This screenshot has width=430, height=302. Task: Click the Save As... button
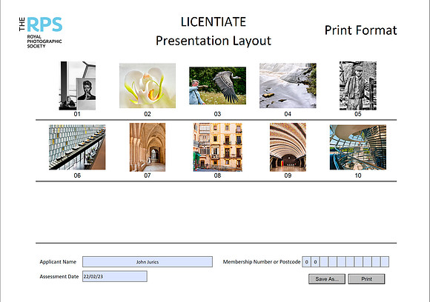327,279
